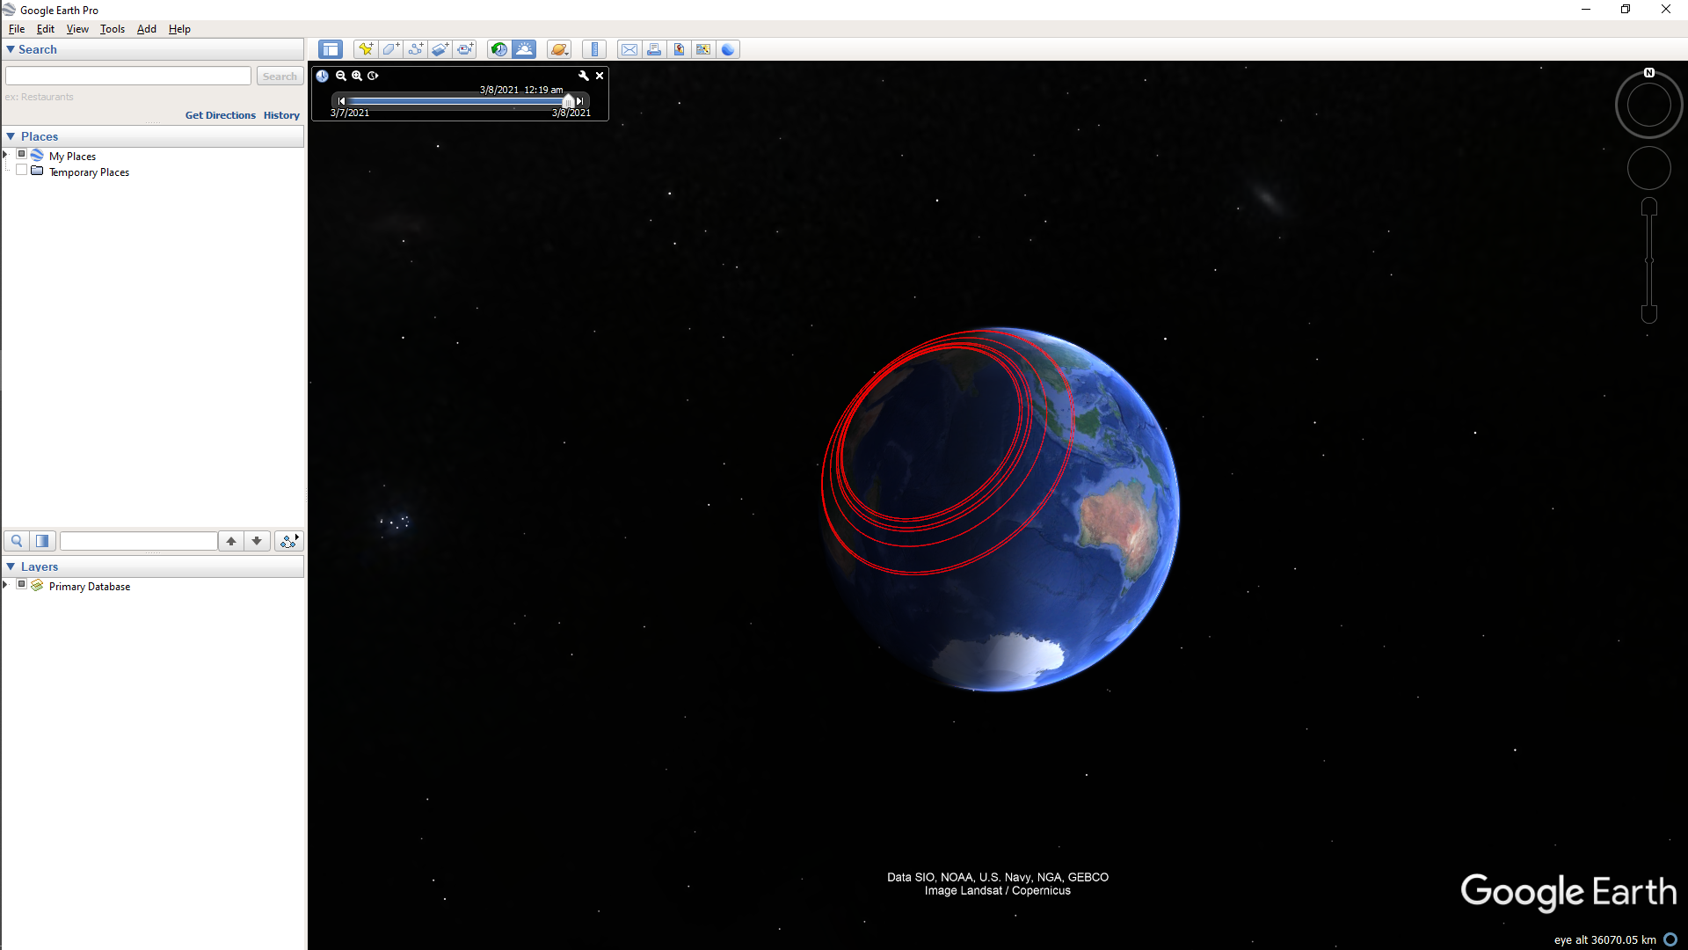Toggle the Places panel view icon

pyautogui.click(x=42, y=541)
